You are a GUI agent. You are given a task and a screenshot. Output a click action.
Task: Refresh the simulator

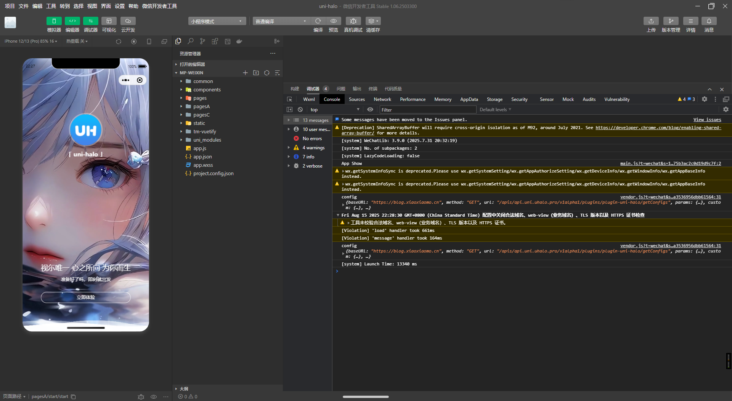coord(119,42)
